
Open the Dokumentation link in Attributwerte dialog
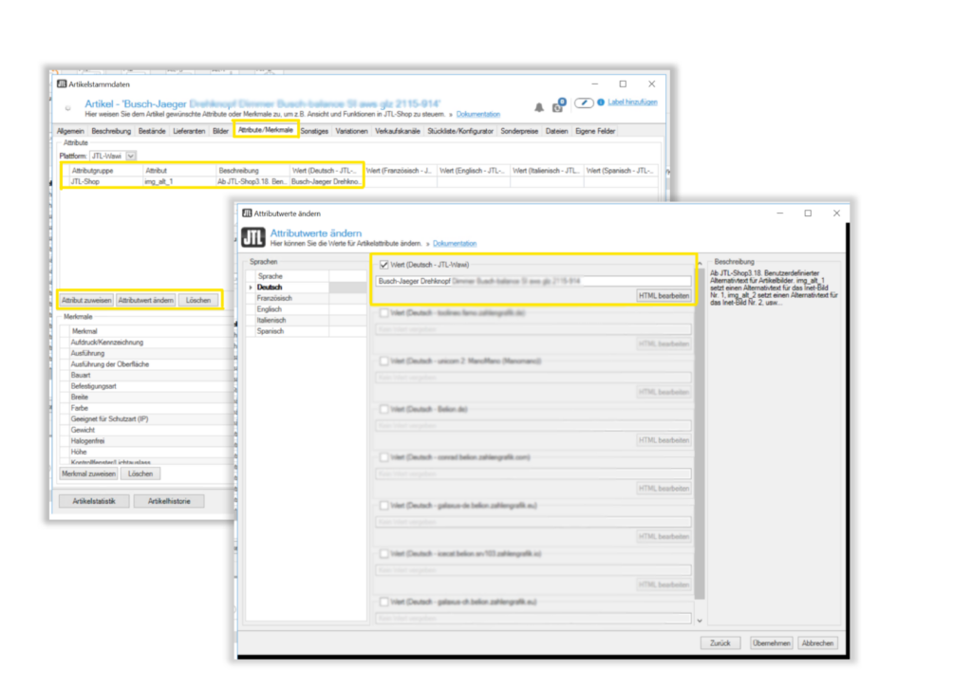click(456, 244)
